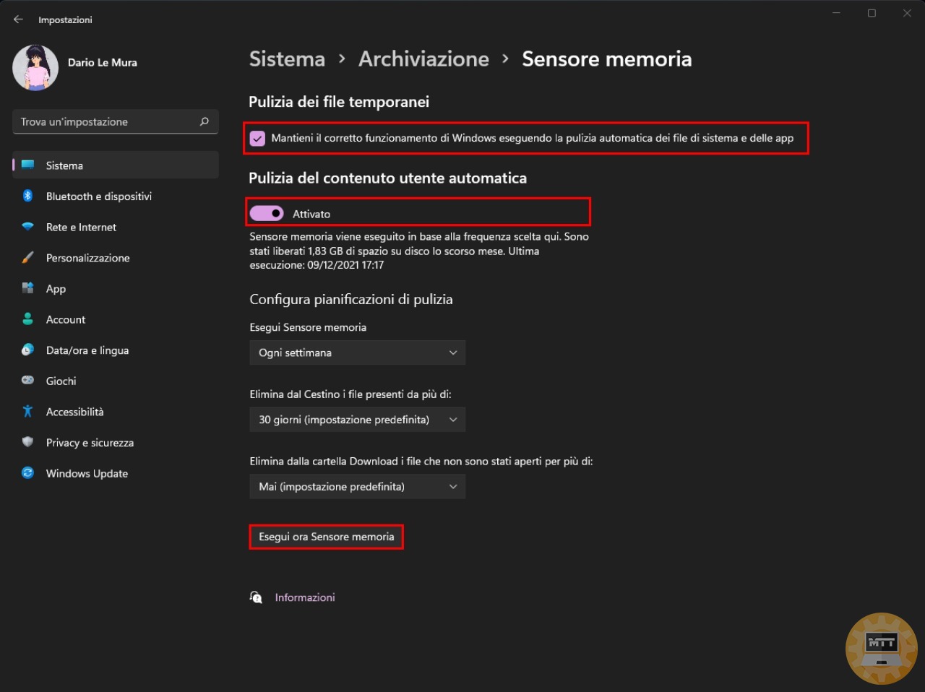The height and width of the screenshot is (692, 925).
Task: Click Esegui ora Sensore memoria button
Action: point(327,537)
